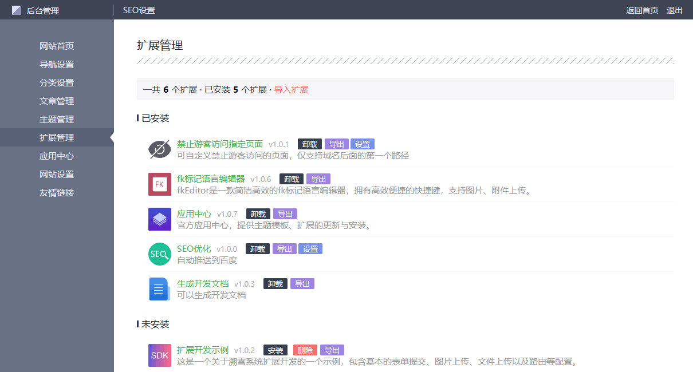Open 友情链接 sidebar item
Screen dimensions: 693x372
57,193
